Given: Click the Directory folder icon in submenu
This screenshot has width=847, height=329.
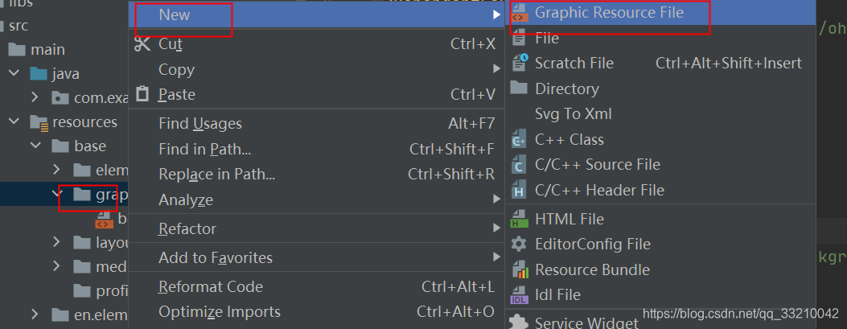Looking at the screenshot, I should tap(519, 88).
